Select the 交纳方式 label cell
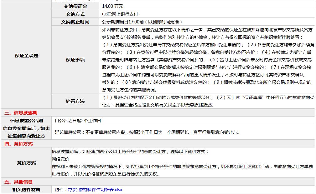 75,14
